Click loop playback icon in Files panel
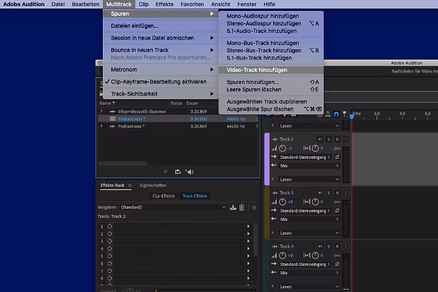Screen dimensions: 438x292 [x=178, y=172]
